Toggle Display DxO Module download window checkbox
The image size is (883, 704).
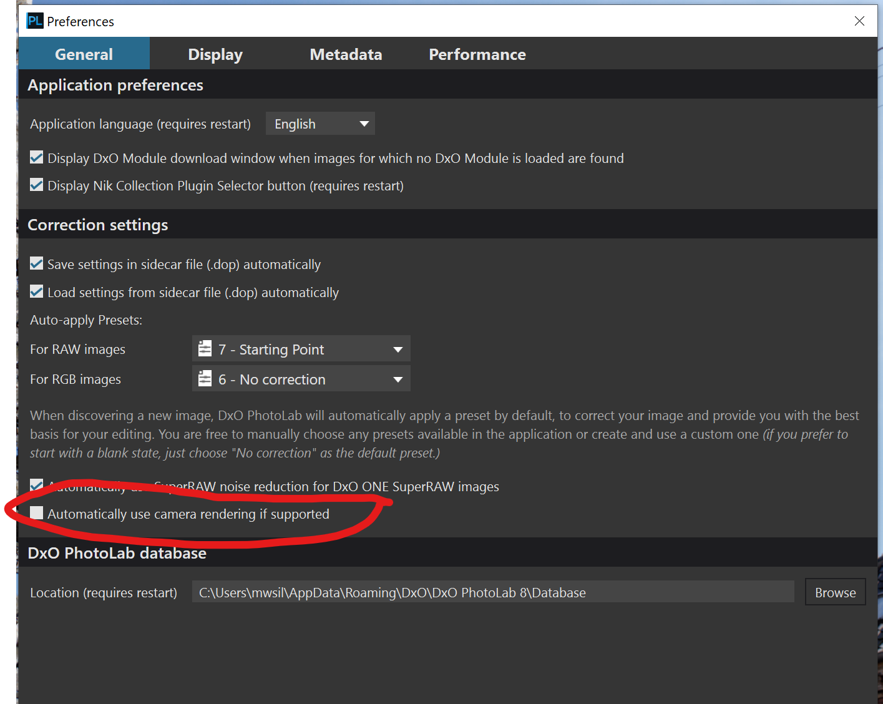pos(37,157)
